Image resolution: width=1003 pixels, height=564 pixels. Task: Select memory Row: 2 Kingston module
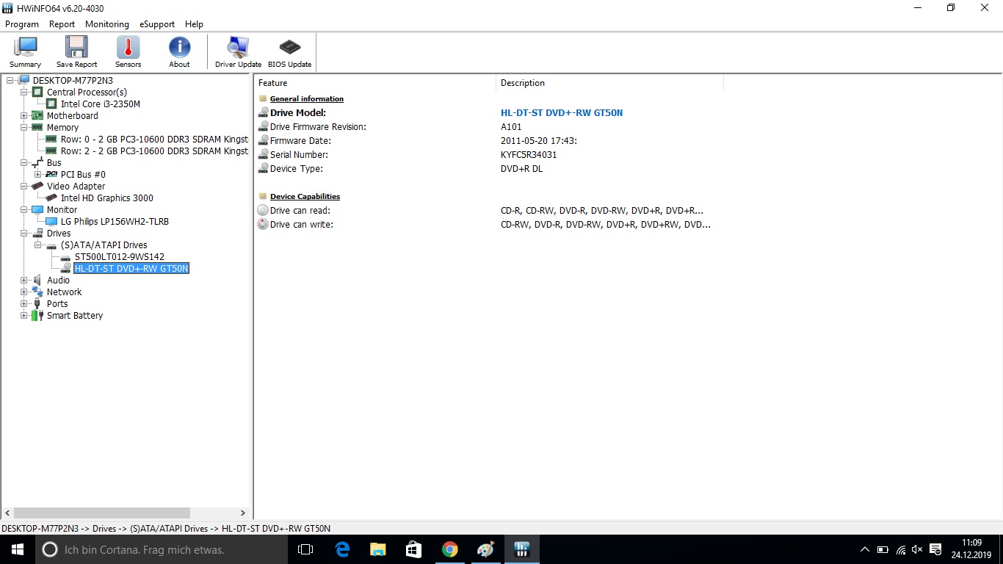coord(154,151)
